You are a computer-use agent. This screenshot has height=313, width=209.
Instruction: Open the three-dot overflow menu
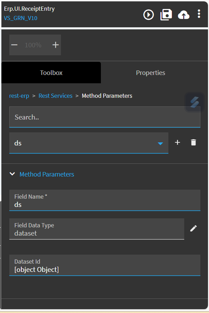click(199, 14)
